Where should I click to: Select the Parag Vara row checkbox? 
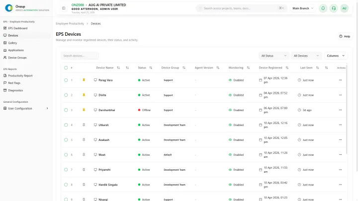coord(66,80)
